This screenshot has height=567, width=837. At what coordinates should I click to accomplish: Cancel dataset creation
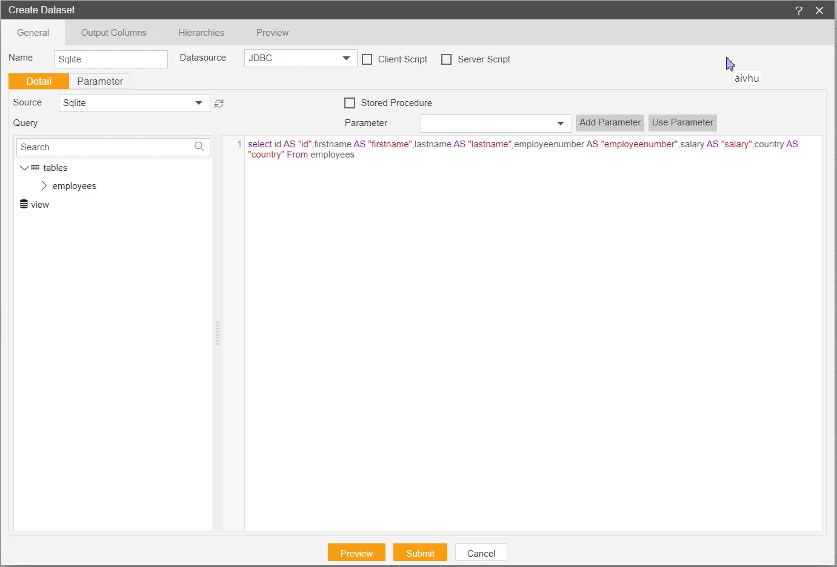[x=481, y=553]
